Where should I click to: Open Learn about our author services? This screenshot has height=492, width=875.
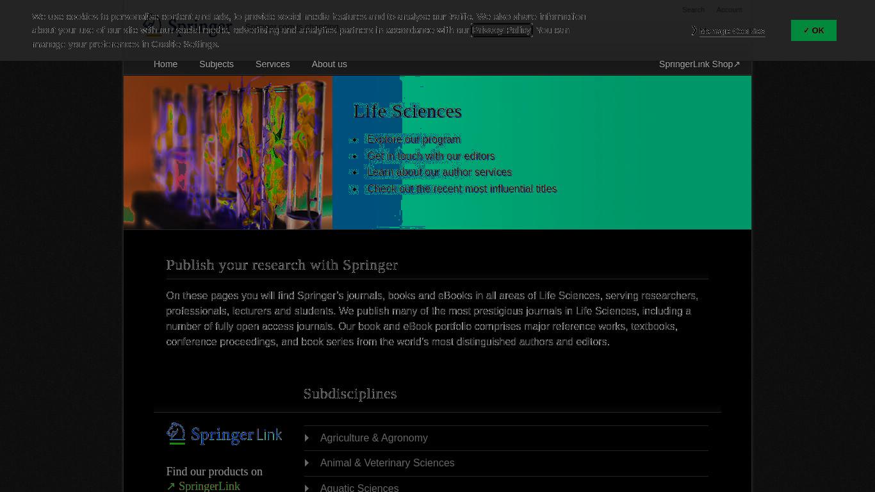point(439,172)
